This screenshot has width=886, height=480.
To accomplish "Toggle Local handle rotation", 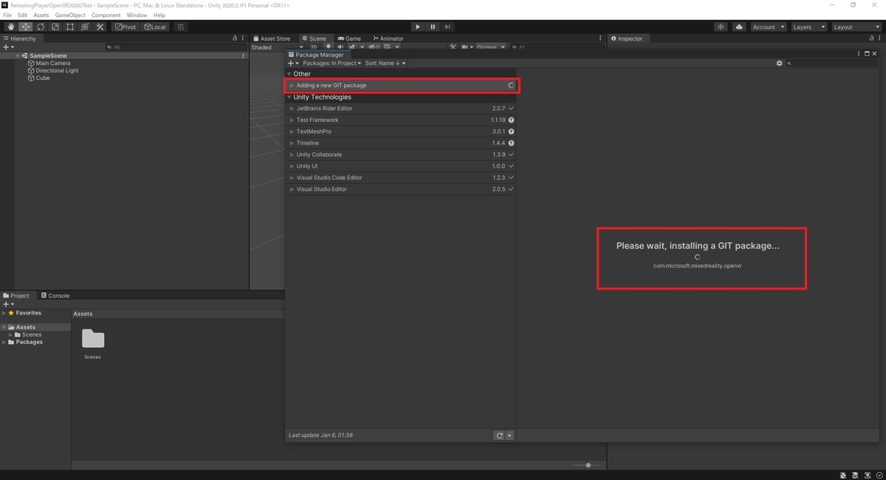I will 155,27.
